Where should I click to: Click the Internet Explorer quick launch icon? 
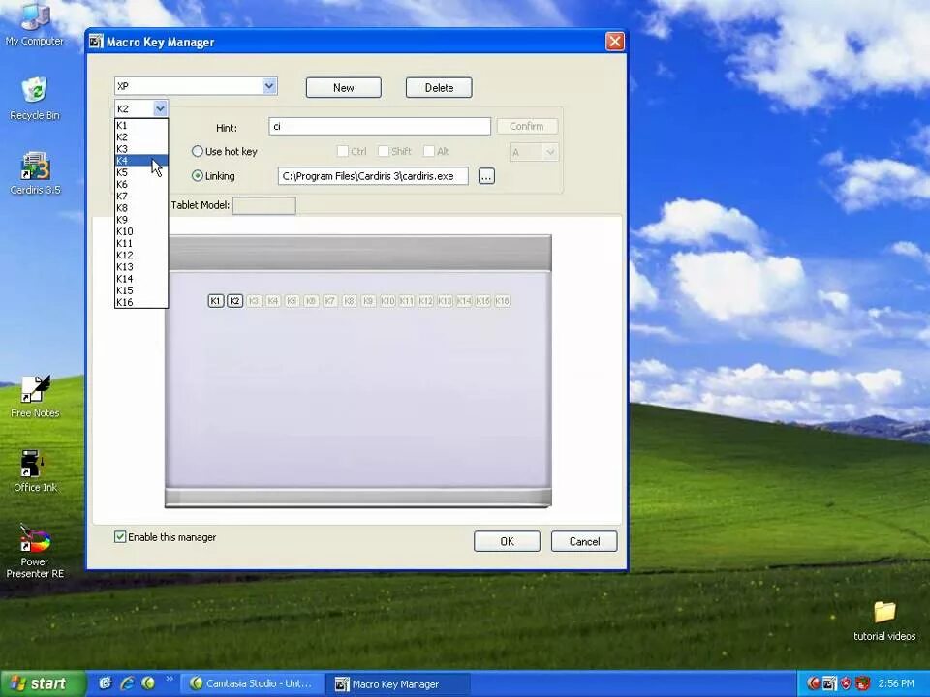point(127,683)
